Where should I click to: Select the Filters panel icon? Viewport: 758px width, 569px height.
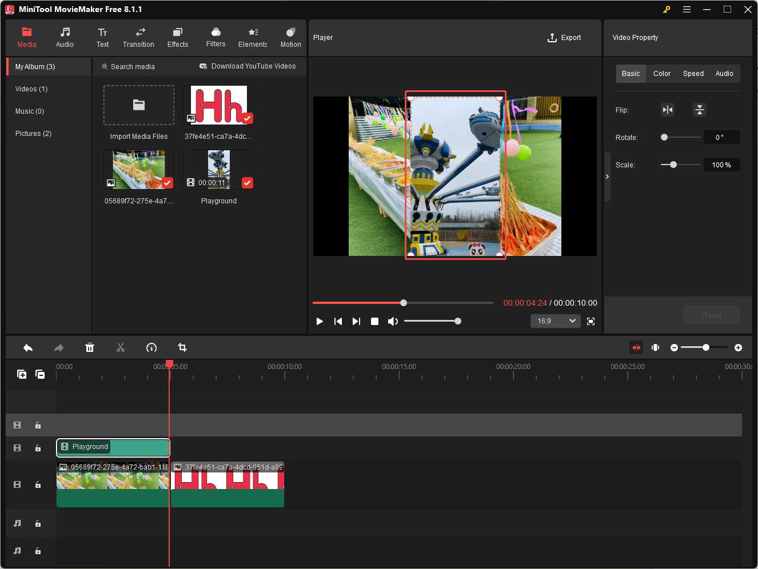pos(216,37)
